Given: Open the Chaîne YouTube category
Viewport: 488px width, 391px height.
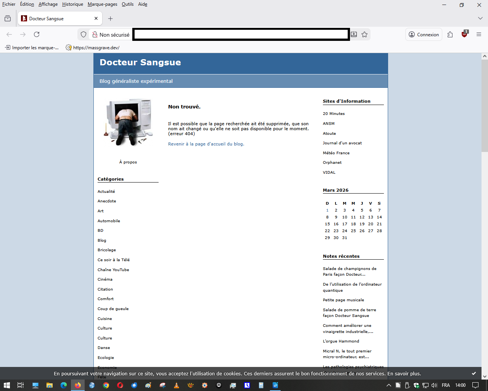Looking at the screenshot, I should point(113,270).
